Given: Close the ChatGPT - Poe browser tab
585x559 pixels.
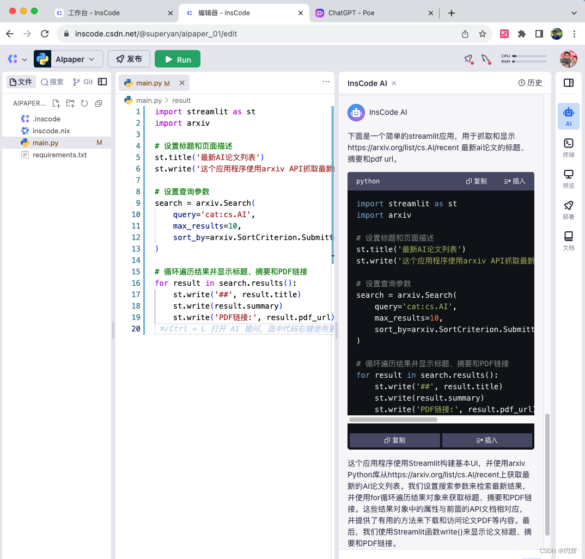Looking at the screenshot, I should click(x=430, y=13).
